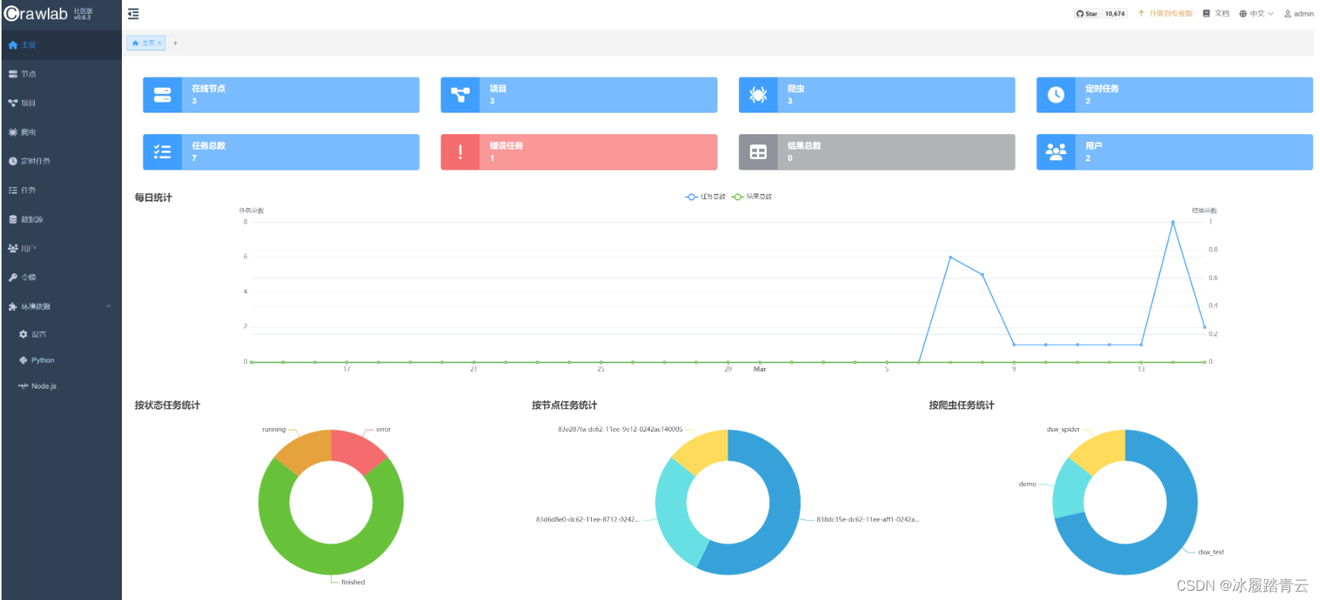Go to 数据源 data sources in sidebar

coord(61,219)
